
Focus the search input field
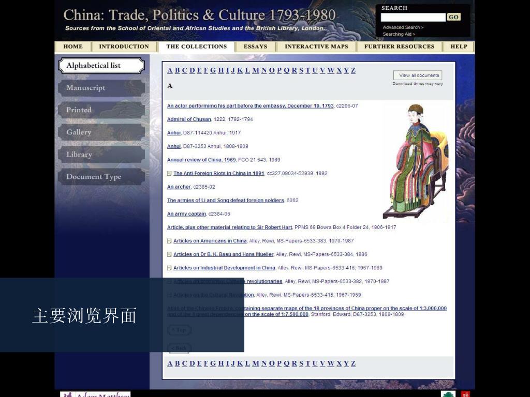point(413,17)
